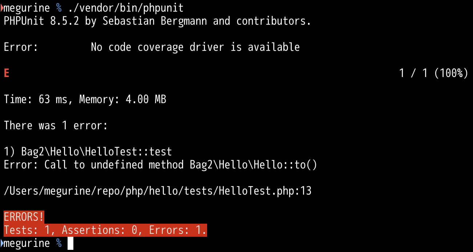Click the Memory: 4.00 MB text
The height and width of the screenshot is (252, 473).
click(122, 99)
